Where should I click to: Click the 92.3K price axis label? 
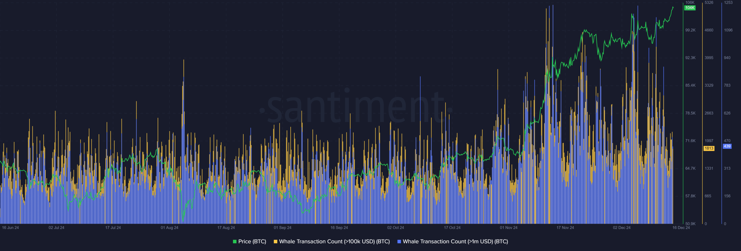pos(690,58)
